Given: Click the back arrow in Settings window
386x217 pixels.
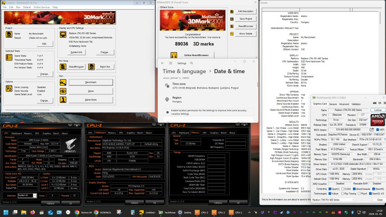Looking at the screenshot, I should click(163, 63).
